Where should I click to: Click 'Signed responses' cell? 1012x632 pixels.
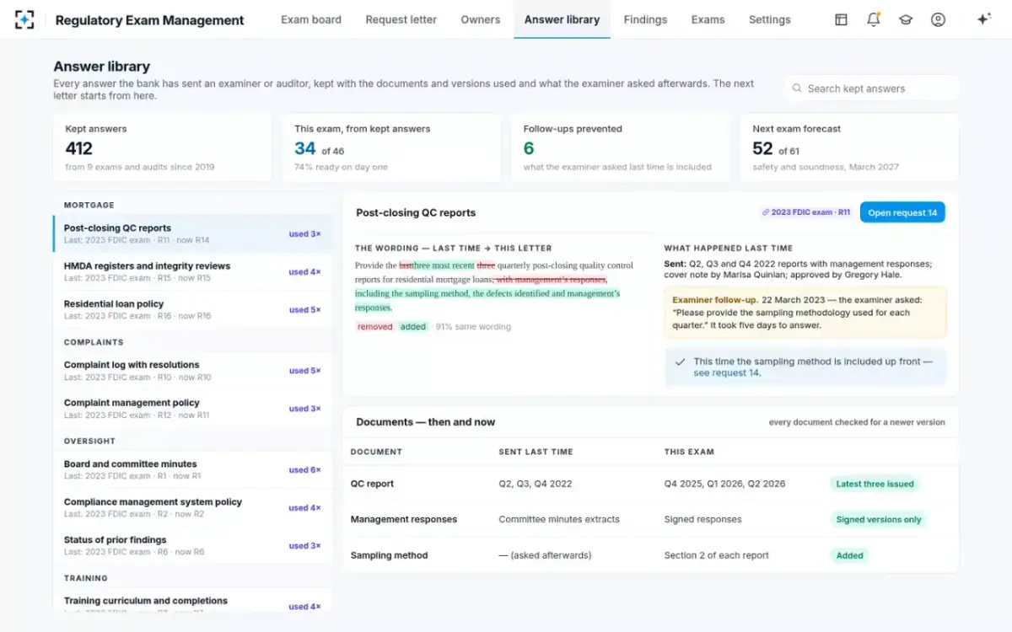pos(703,520)
